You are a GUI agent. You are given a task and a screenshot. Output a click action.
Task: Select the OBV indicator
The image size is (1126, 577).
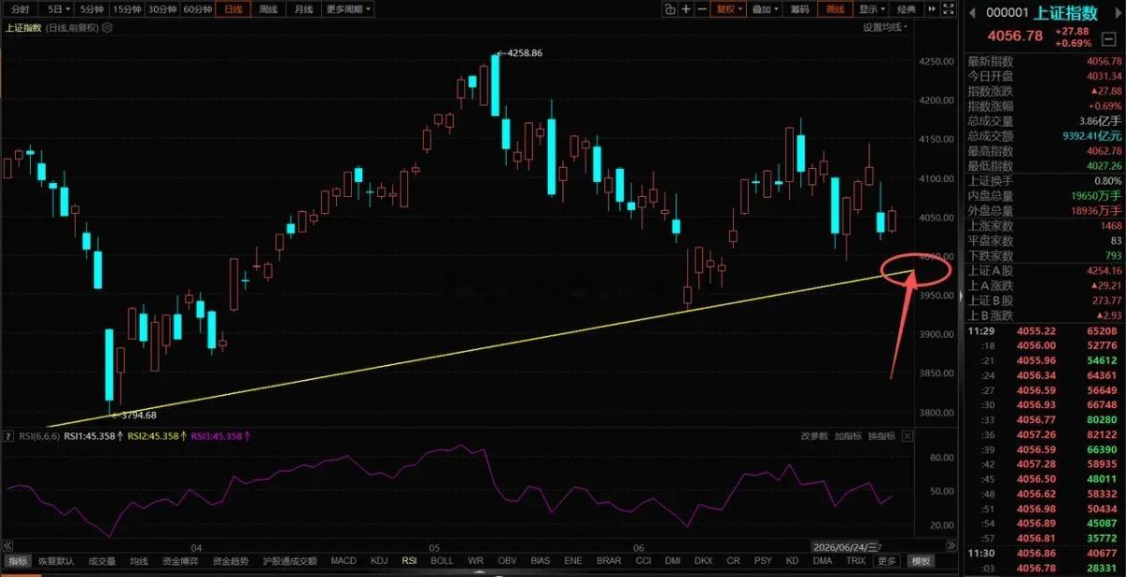507,561
